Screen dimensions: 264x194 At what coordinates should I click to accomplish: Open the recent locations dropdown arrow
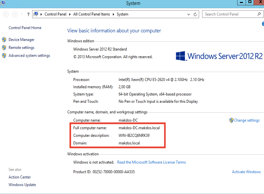pos(22,14)
